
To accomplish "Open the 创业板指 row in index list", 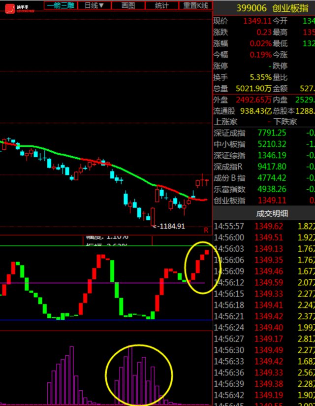I will (x=264, y=201).
